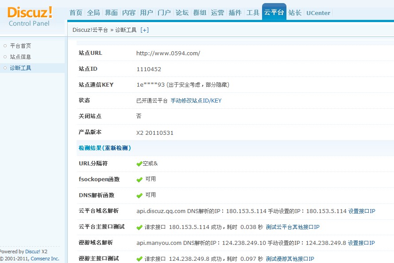Click the site URL http://www.0594.com/

pos(168,53)
